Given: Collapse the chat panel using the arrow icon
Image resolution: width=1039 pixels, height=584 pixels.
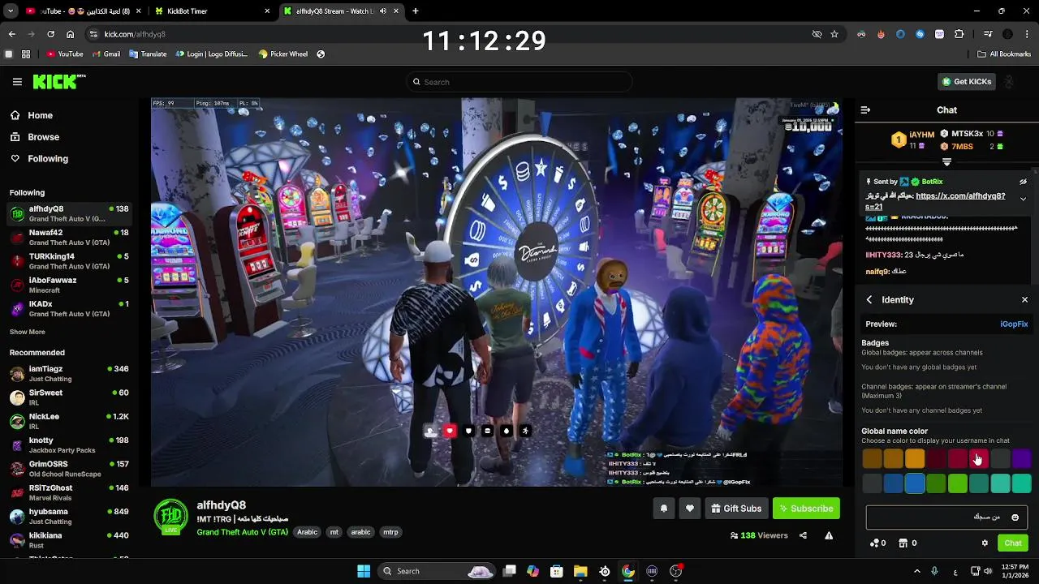Looking at the screenshot, I should coord(865,109).
